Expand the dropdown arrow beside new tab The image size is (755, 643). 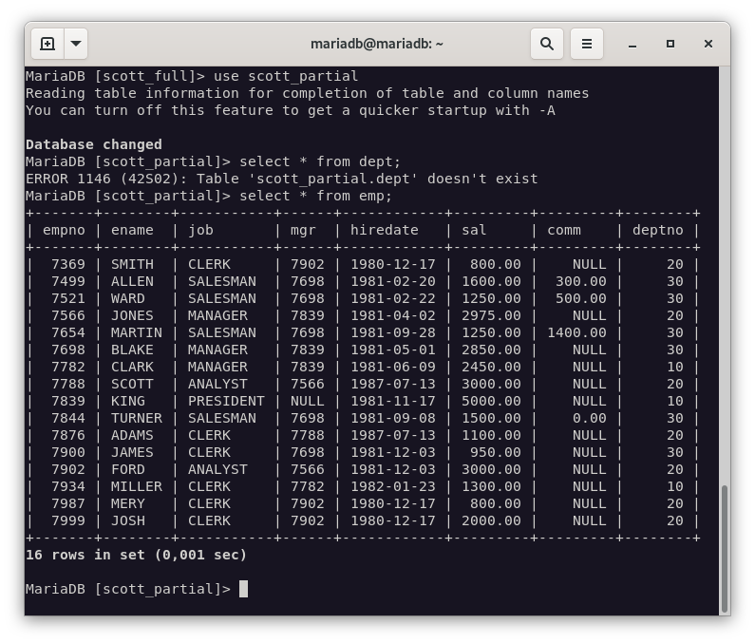(76, 44)
